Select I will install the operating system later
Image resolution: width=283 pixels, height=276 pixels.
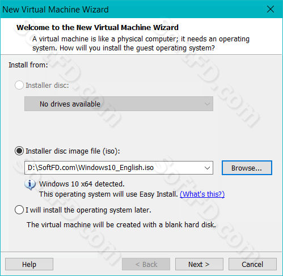[x=19, y=210]
